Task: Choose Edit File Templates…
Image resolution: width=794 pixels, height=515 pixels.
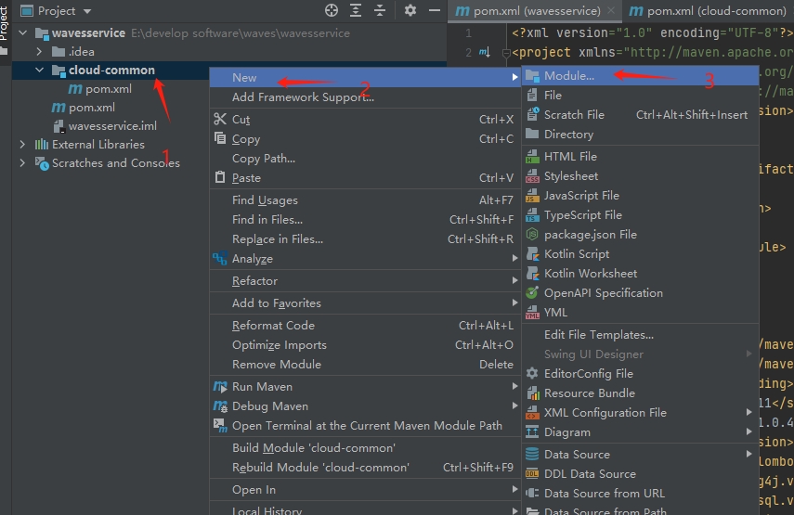Action: (640, 334)
